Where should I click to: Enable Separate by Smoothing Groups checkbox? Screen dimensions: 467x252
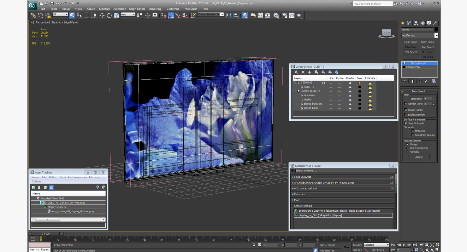(412, 135)
